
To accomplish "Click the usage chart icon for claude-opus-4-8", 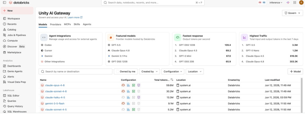I will (128, 85).
